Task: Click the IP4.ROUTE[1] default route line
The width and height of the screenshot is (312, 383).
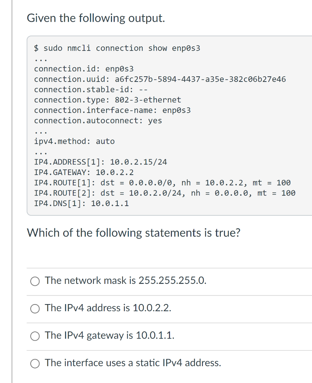Action: 162,183
